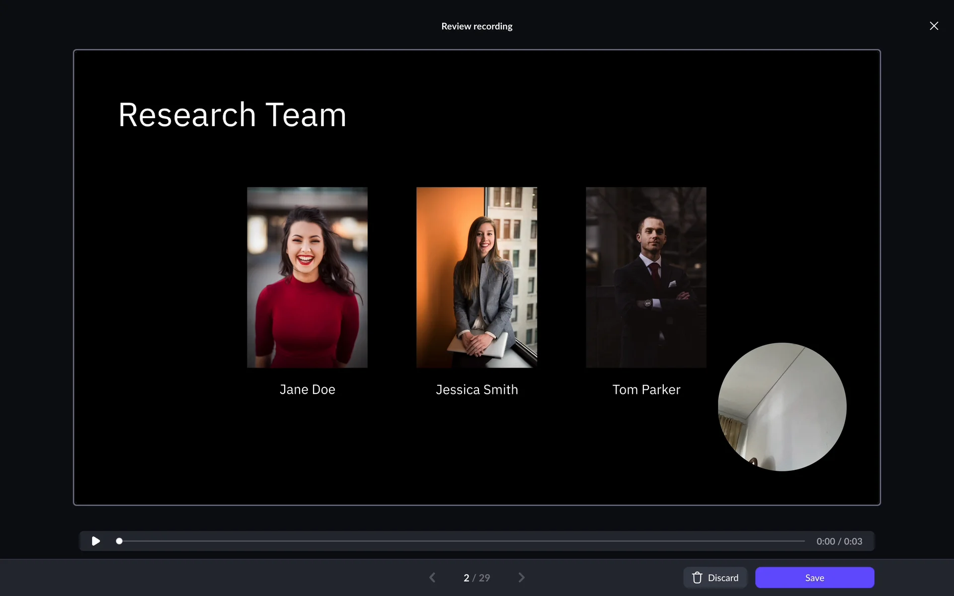Go to previous slide arrow
Viewport: 954px width, 596px height.
tap(432, 578)
